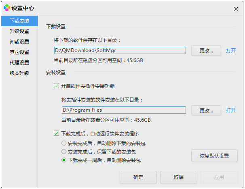245x189 pixels.
Task: Click the D:\Program Files install path field
Action: click(x=123, y=110)
